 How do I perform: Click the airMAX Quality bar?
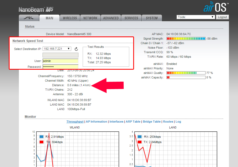(186, 73)
